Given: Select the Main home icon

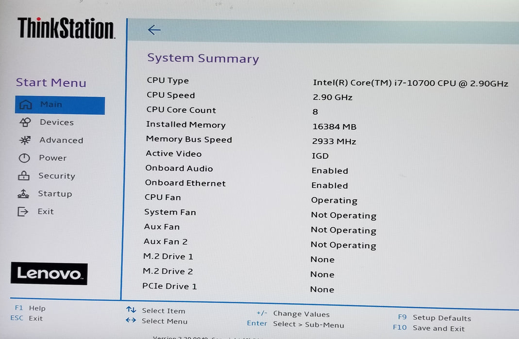Looking at the screenshot, I should [x=25, y=105].
